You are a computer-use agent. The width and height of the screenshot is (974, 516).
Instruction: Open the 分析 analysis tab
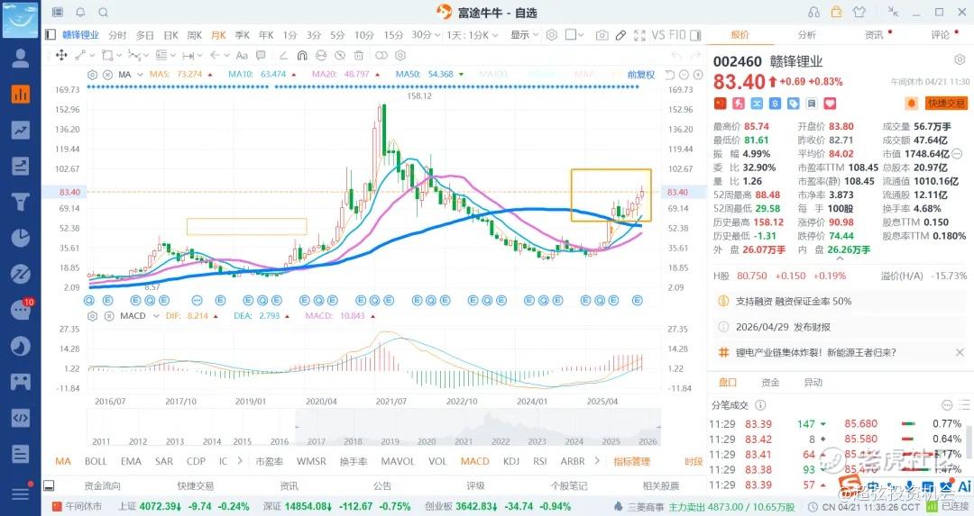[x=806, y=35]
